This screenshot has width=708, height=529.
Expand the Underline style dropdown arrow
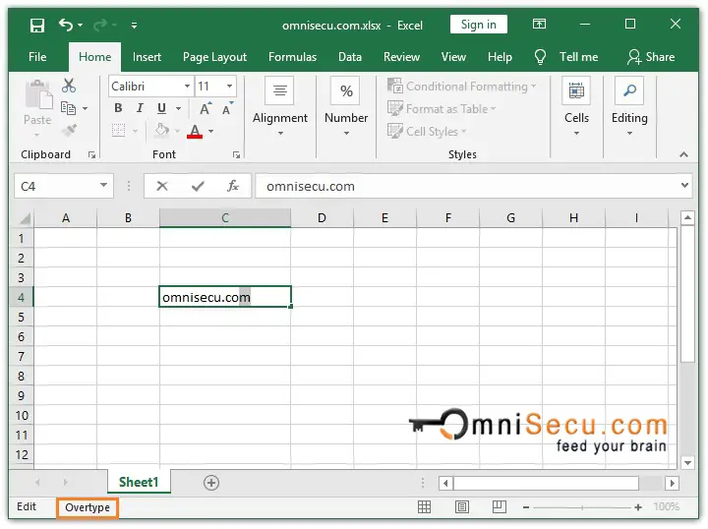178,108
